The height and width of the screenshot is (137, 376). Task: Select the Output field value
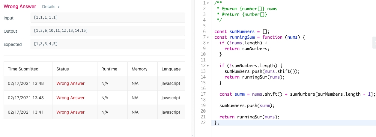[108, 31]
